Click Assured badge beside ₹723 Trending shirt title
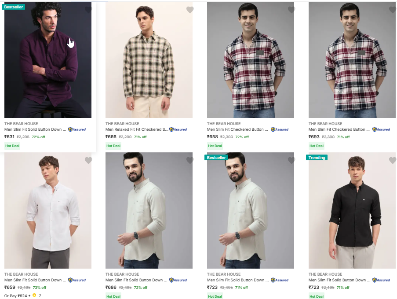Screen dimensions: 397x299 [x=381, y=280]
